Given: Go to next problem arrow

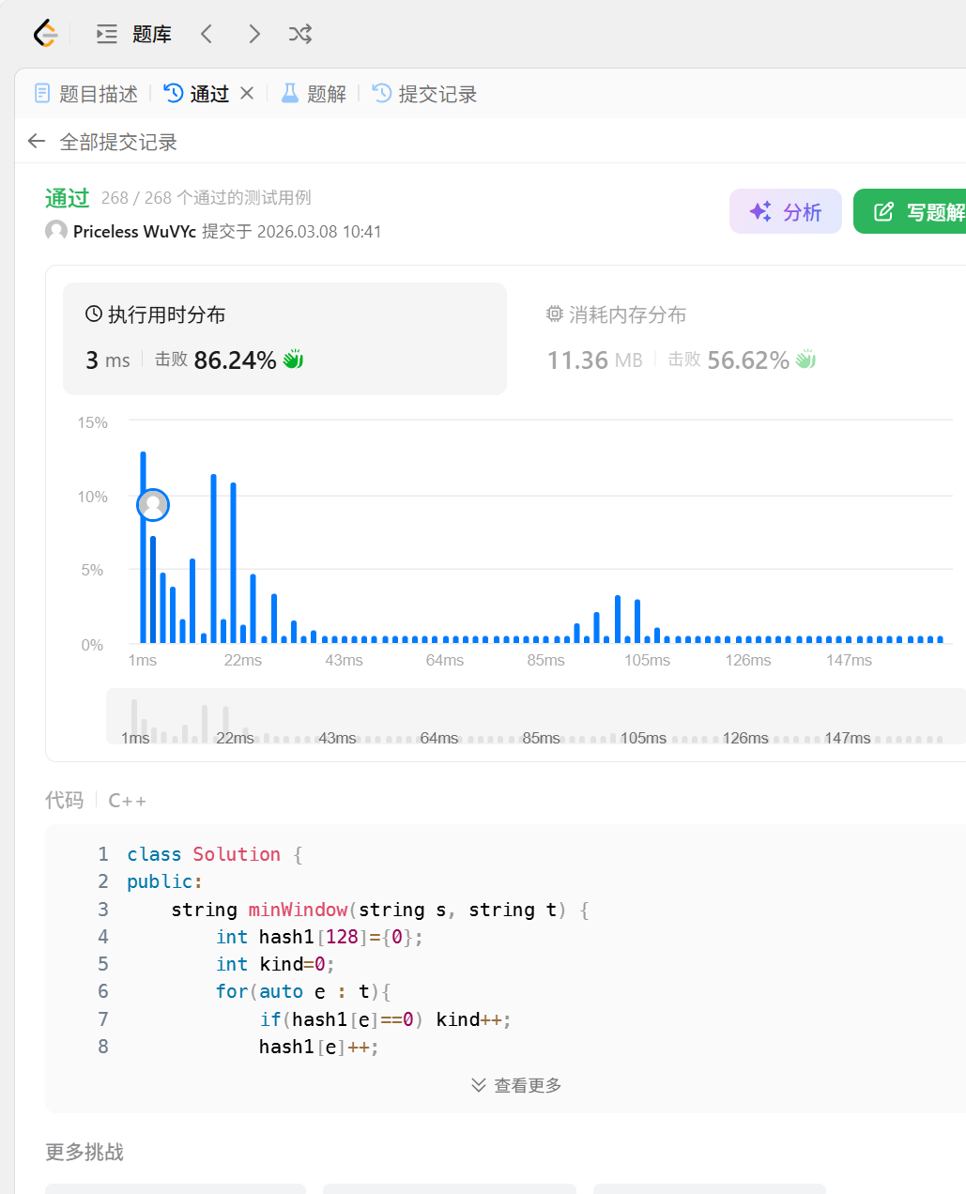Looking at the screenshot, I should (254, 35).
